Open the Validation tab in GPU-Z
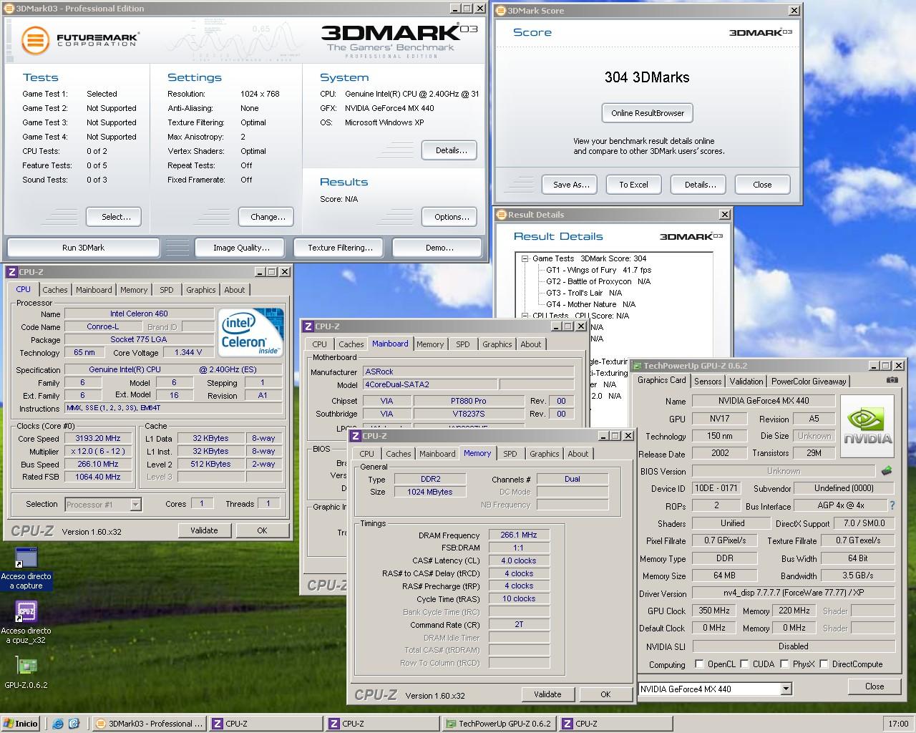Screen dimensions: 916x733 [x=746, y=382]
